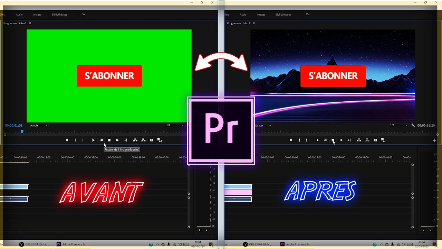Image resolution: width=442 pixels, height=249 pixels.
Task: Select the pink clip in right timeline
Action: coord(238,192)
